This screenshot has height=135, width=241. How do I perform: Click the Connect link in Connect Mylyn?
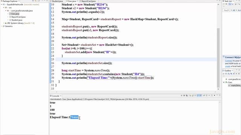click(229, 61)
